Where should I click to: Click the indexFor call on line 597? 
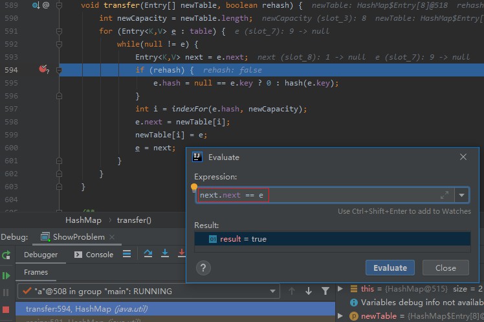tap(190, 109)
